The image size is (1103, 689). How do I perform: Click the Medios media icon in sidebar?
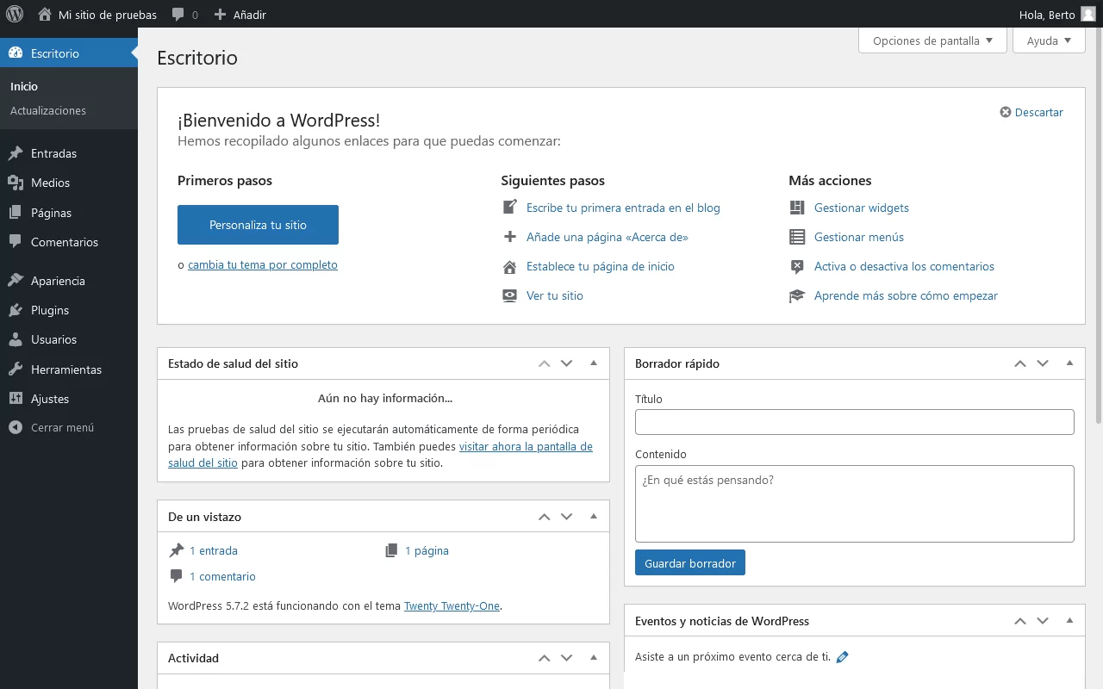click(x=16, y=183)
